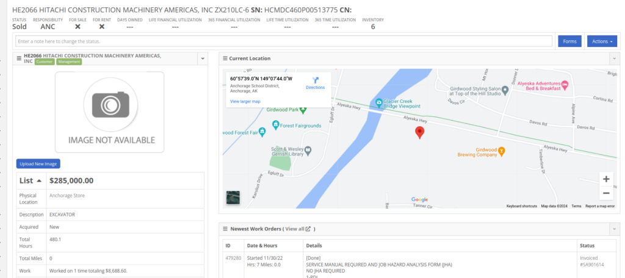Click Scott & Wesley Gerrish Library marker
The width and height of the screenshot is (625, 278).
[x=308, y=150]
